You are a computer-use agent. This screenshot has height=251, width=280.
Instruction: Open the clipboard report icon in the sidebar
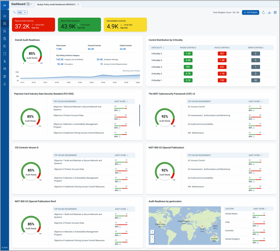[5, 39]
